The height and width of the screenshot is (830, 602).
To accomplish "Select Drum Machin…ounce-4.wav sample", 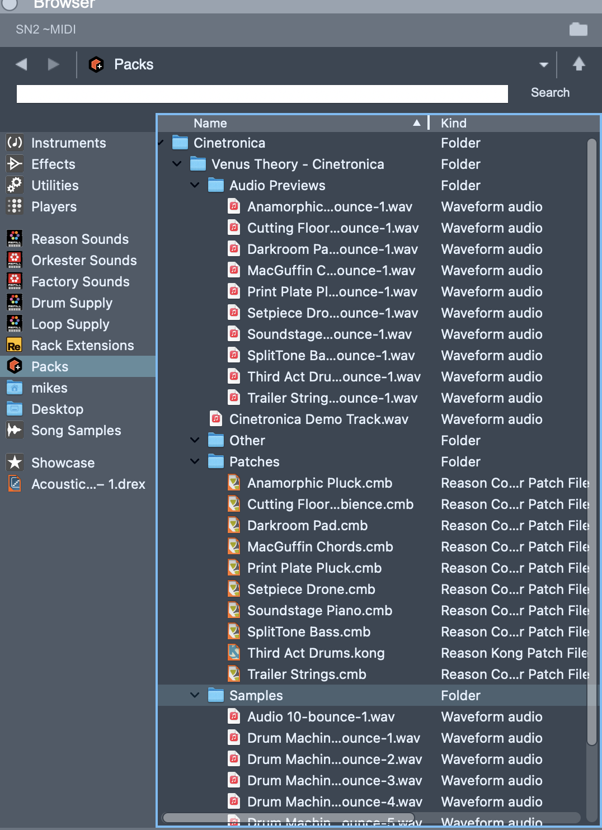I will 372,802.
